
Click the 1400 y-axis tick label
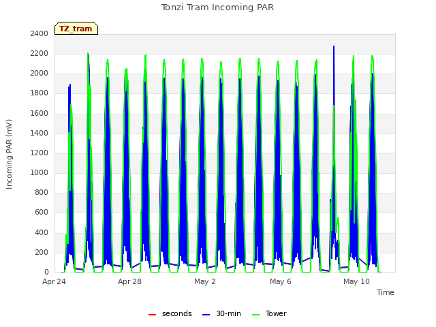tap(40, 133)
